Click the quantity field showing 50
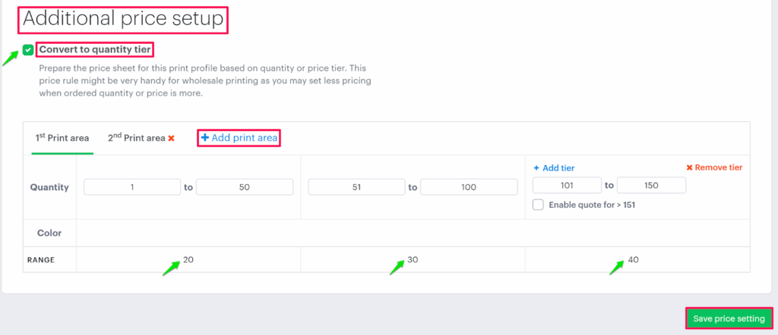The height and width of the screenshot is (335, 778). (244, 187)
